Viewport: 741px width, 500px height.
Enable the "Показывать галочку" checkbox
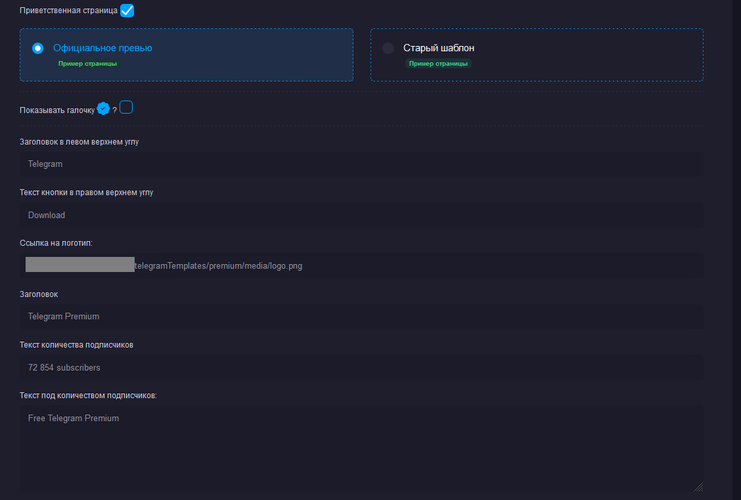click(x=126, y=107)
